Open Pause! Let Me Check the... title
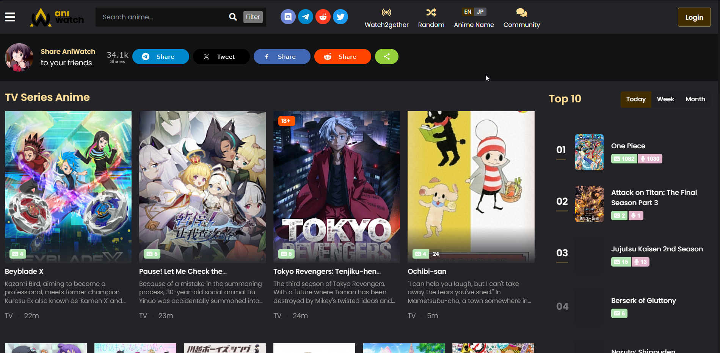The image size is (720, 353). (183, 271)
